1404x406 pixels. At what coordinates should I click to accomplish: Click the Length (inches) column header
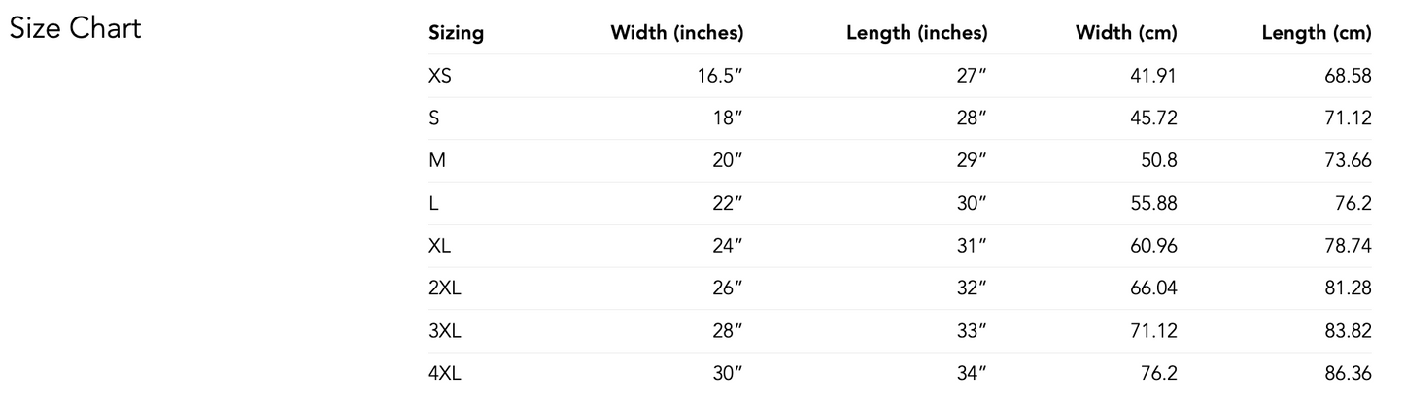(x=916, y=33)
